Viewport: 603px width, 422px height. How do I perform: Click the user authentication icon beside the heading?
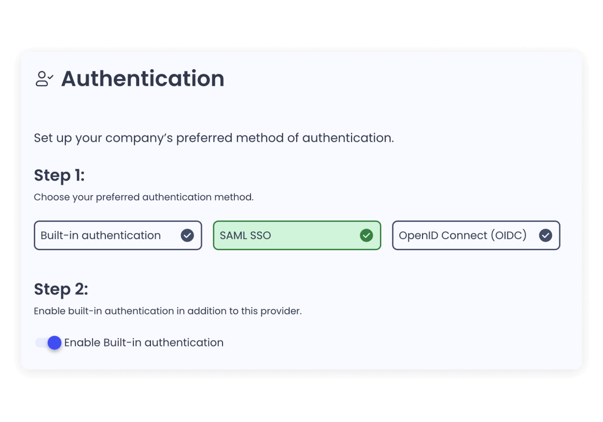(44, 79)
